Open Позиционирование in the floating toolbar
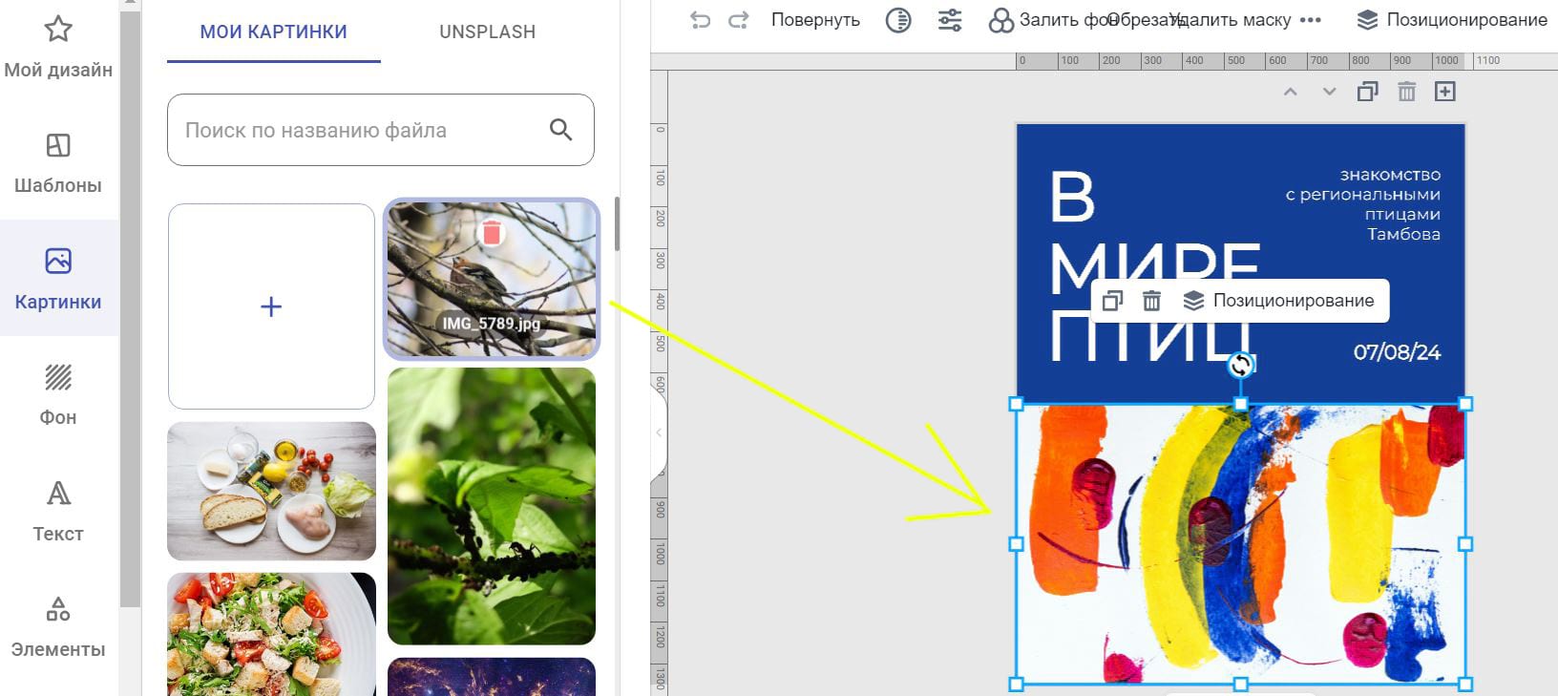Screen dimensions: 1558x696 (x=1279, y=301)
